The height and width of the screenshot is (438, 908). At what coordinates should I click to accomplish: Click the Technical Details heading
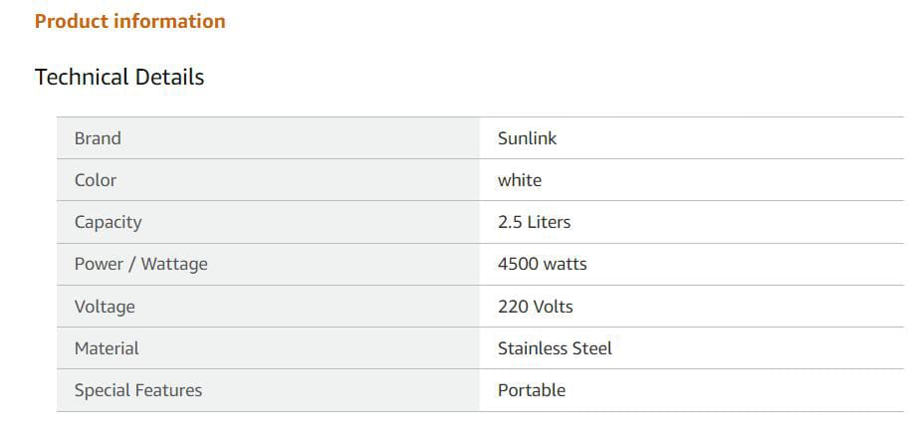pos(119,77)
